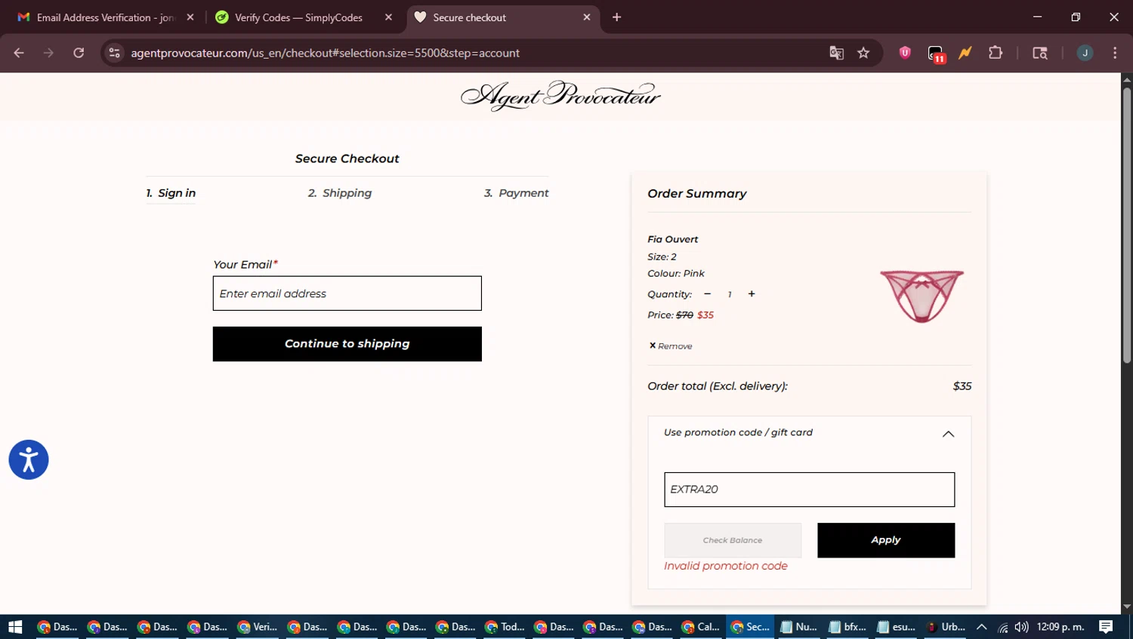Click the Check Balance button
Screen dimensions: 1133x639
tap(733, 540)
